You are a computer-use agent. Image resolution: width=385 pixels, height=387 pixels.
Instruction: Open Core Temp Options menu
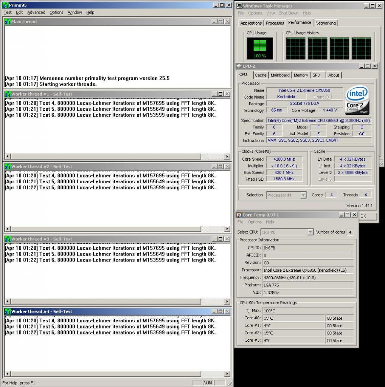[255, 222]
